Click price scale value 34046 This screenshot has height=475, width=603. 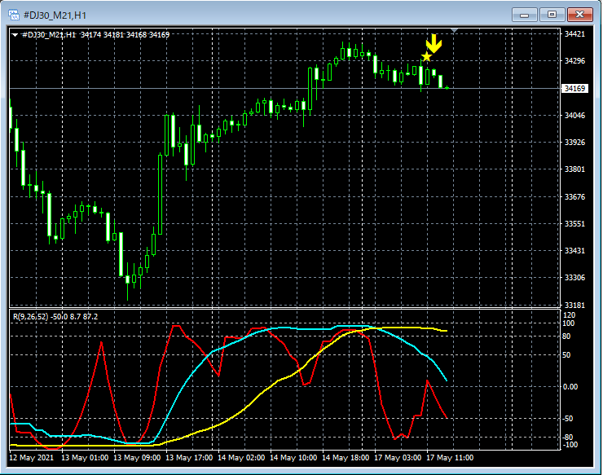pos(574,116)
